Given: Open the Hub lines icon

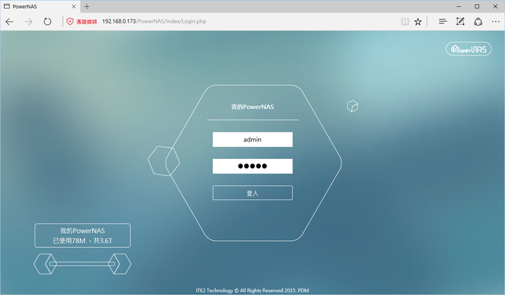Looking at the screenshot, I should click(443, 22).
